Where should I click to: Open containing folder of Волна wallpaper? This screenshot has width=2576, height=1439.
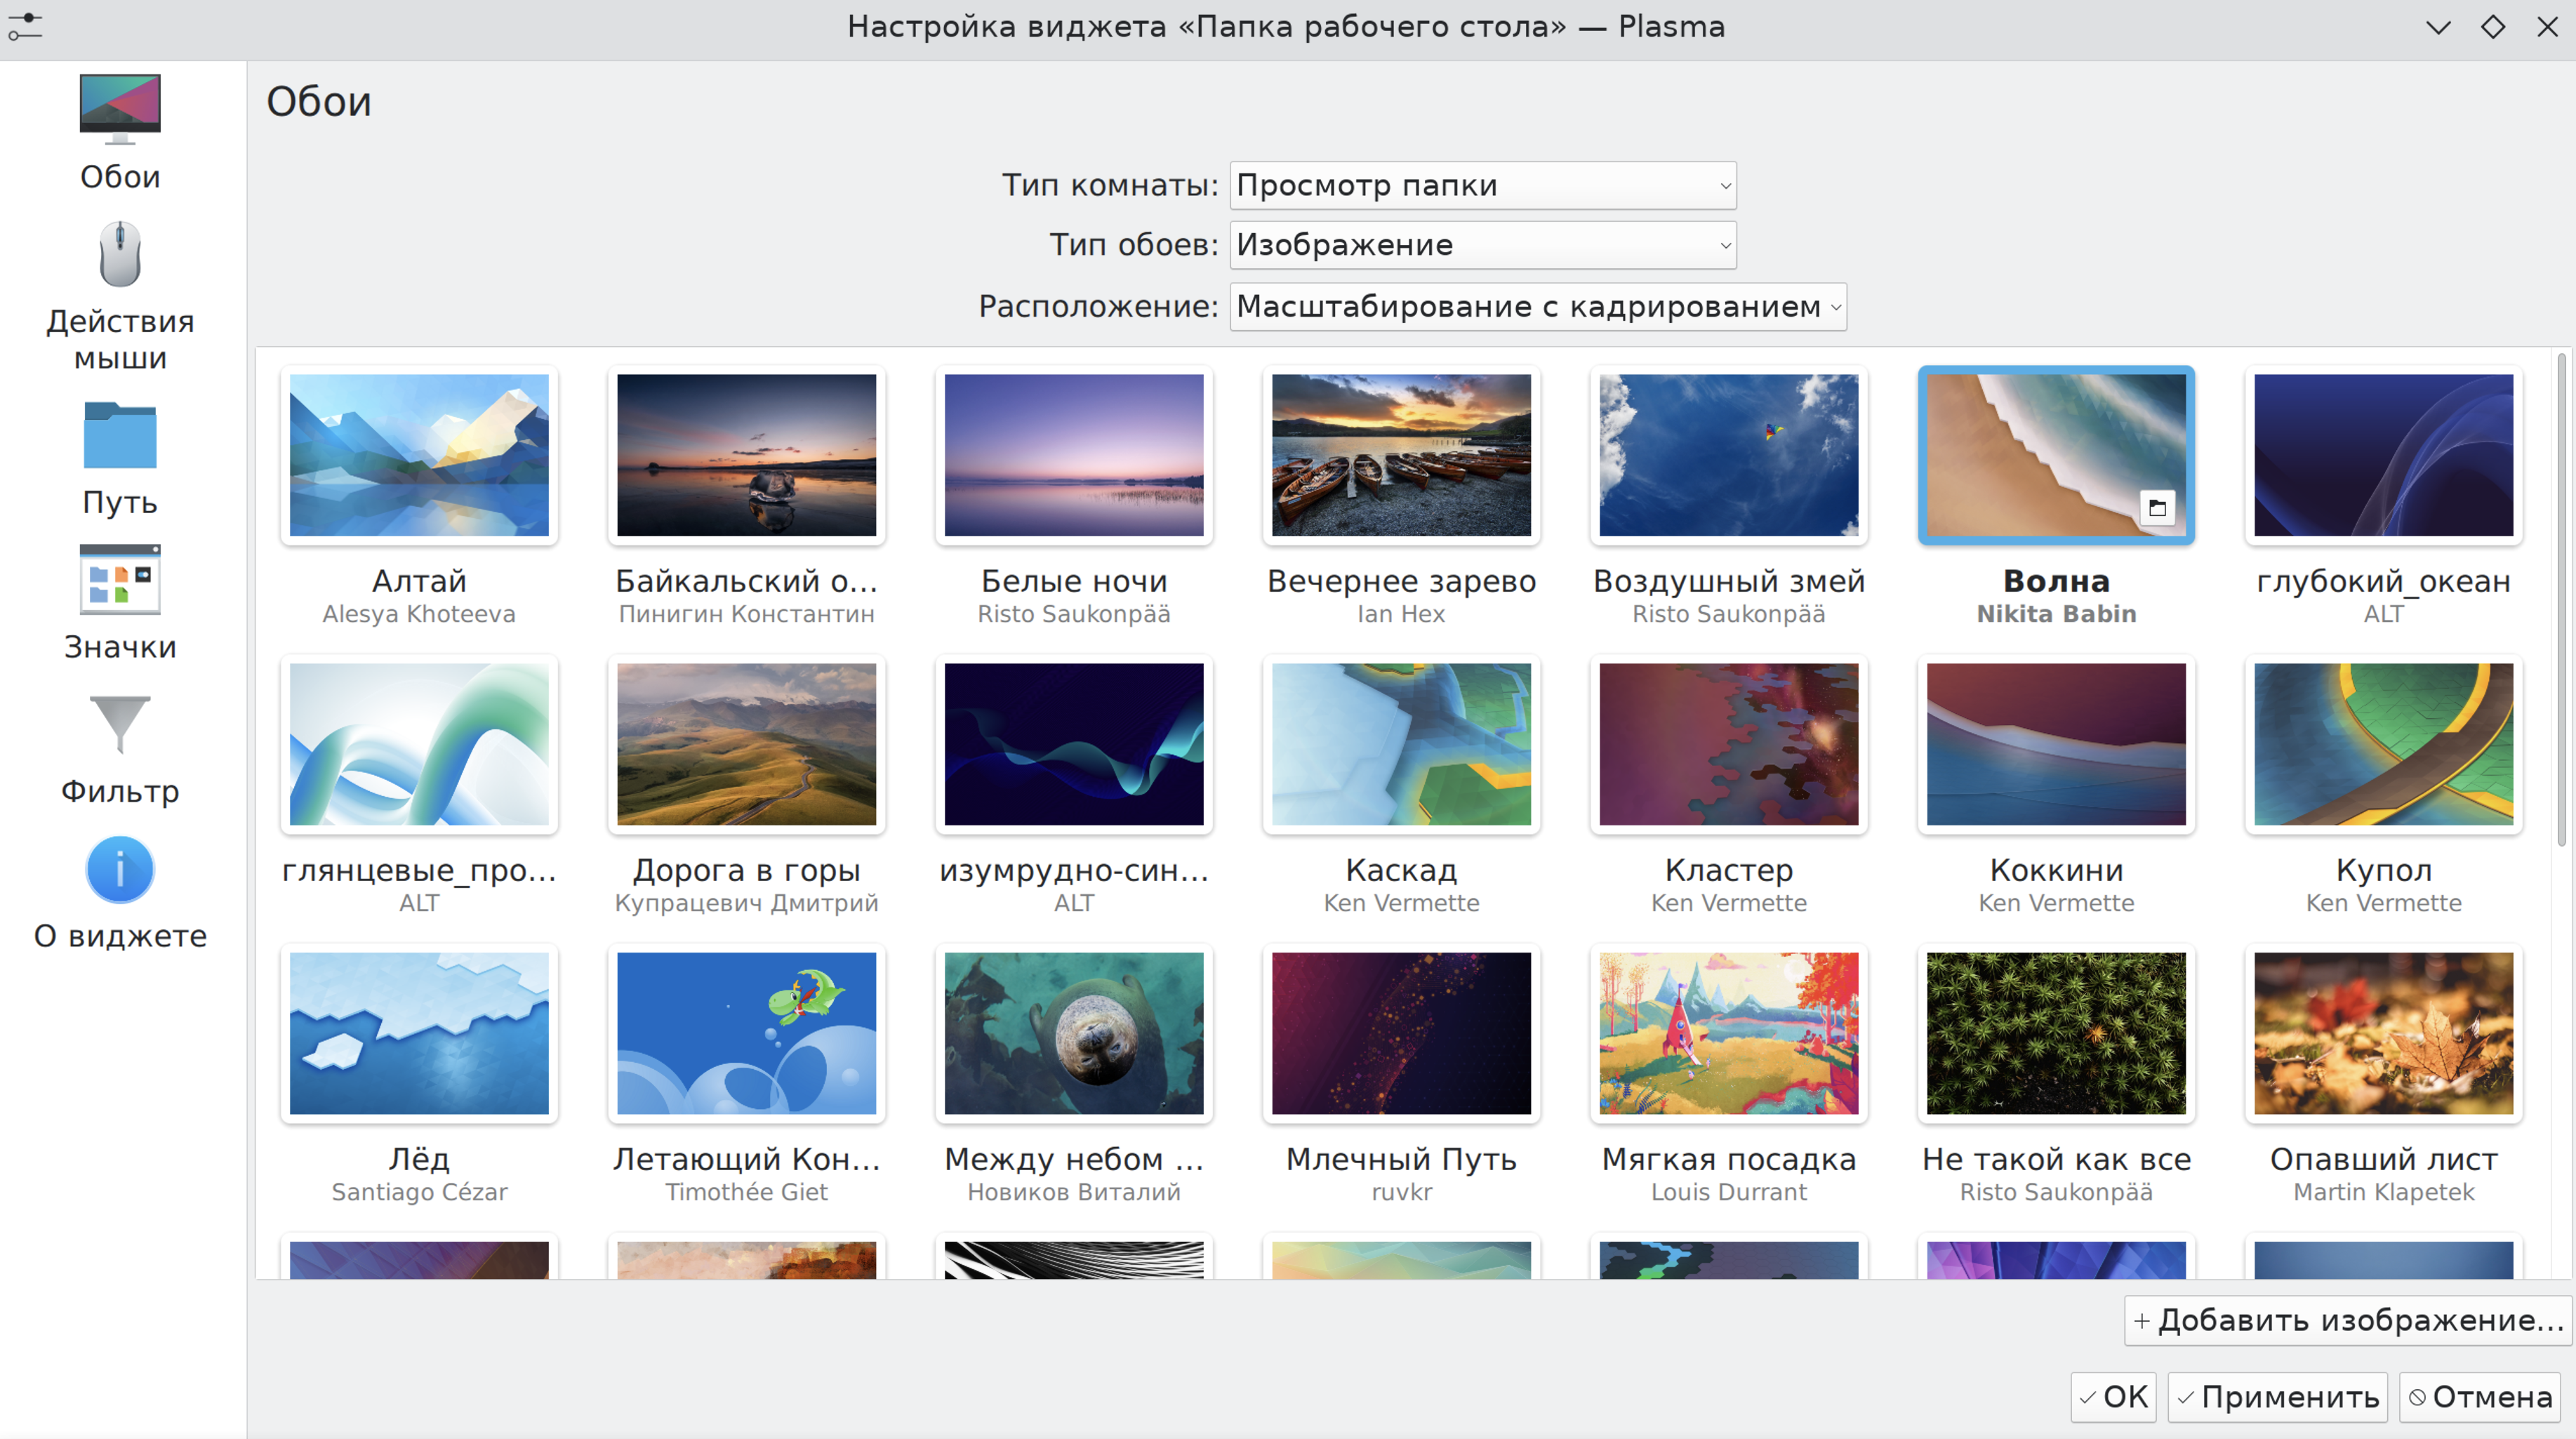(2157, 508)
